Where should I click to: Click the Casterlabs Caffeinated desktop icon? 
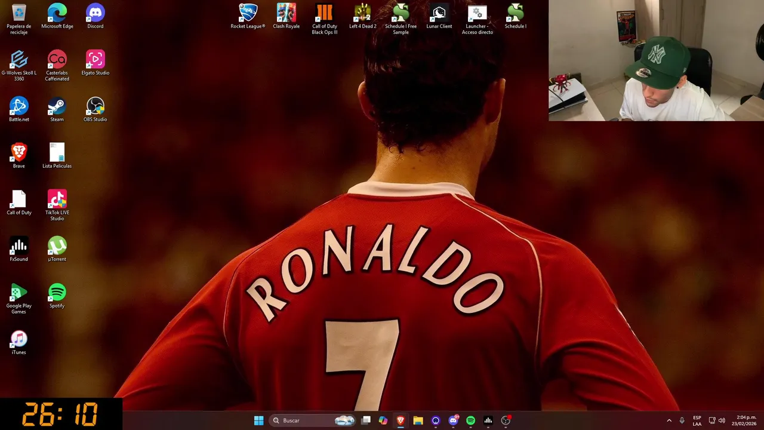click(57, 66)
